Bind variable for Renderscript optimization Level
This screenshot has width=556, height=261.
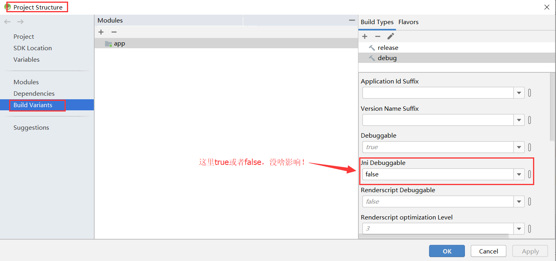(x=529, y=229)
